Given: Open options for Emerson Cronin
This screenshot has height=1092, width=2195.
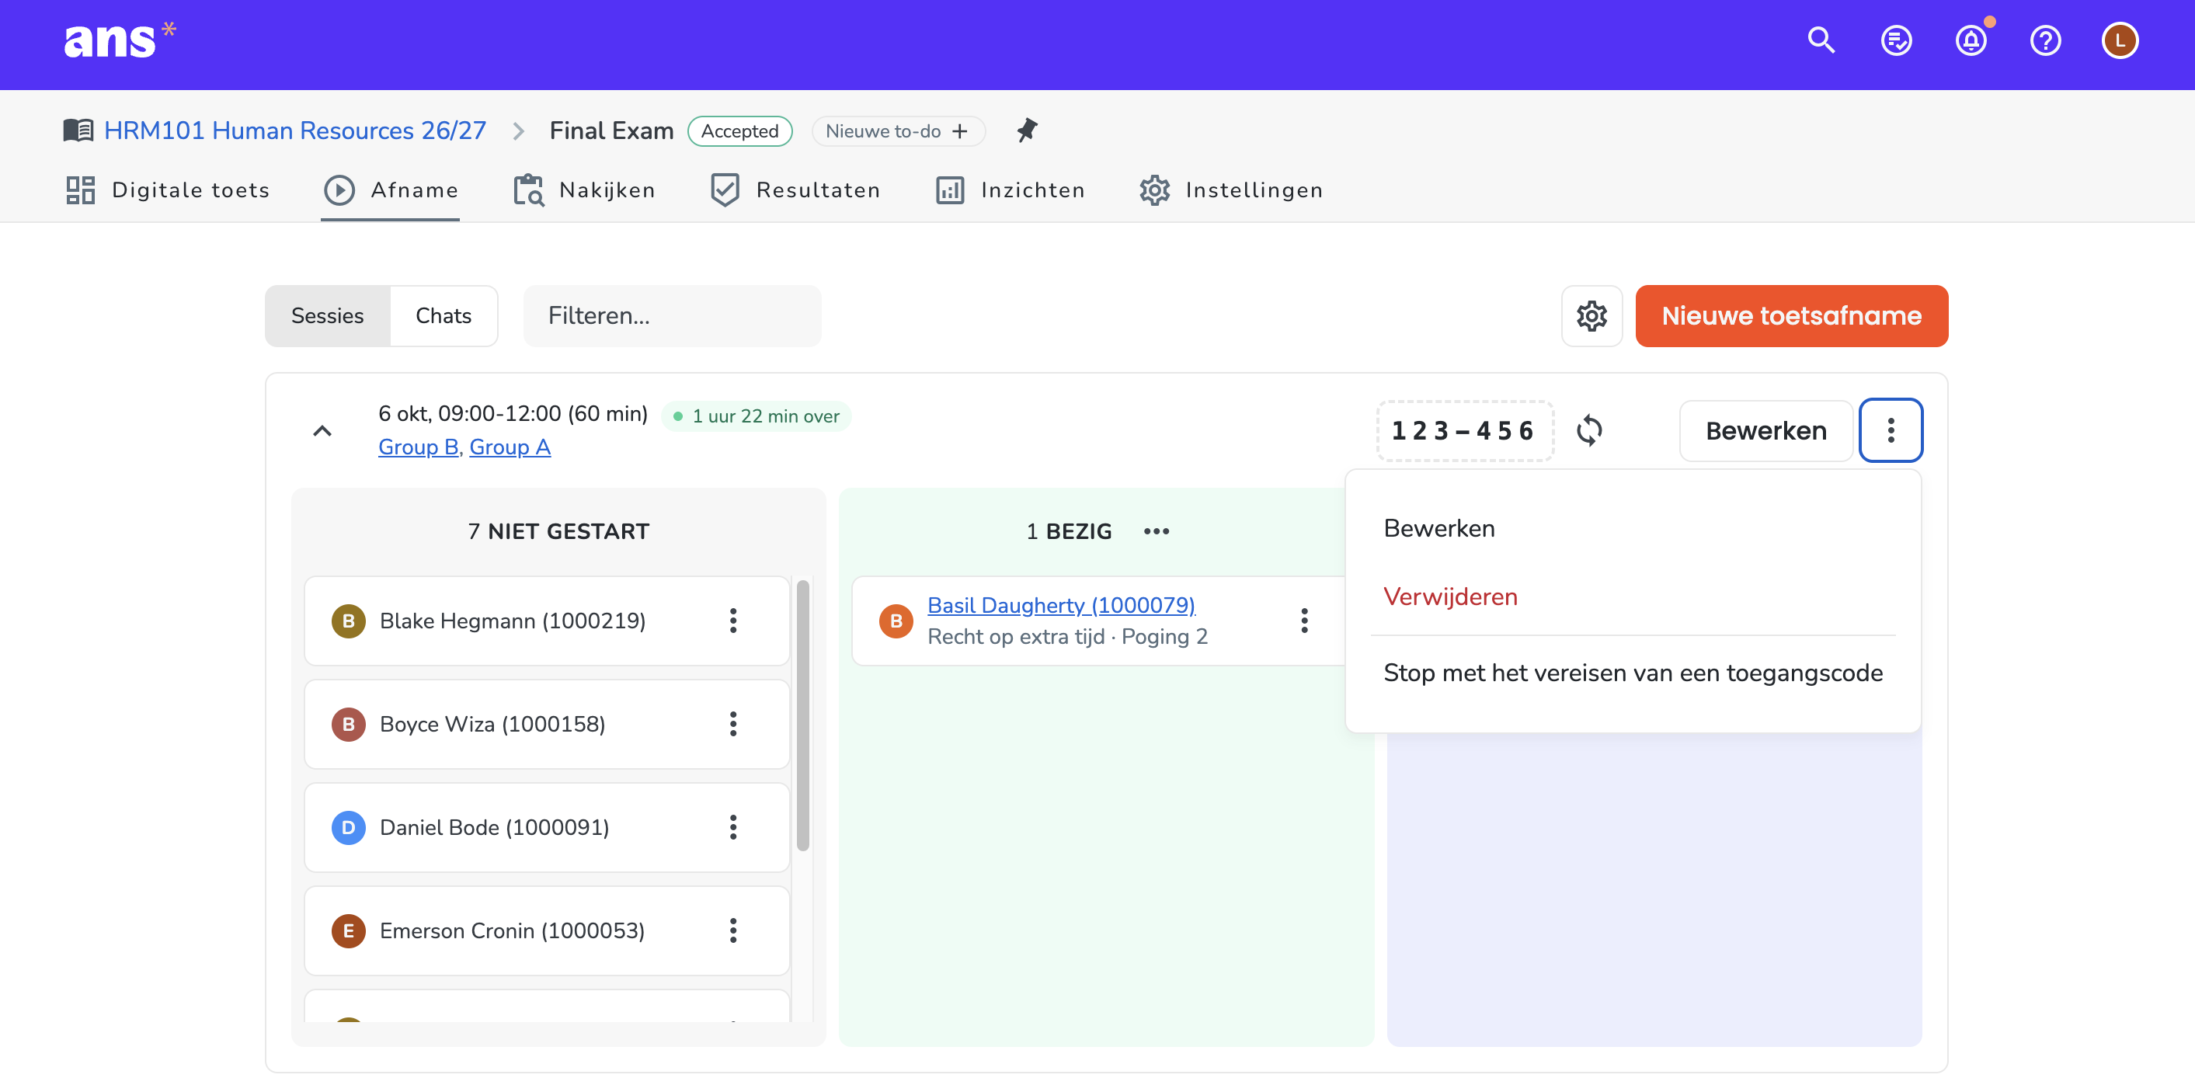Looking at the screenshot, I should click(732, 930).
